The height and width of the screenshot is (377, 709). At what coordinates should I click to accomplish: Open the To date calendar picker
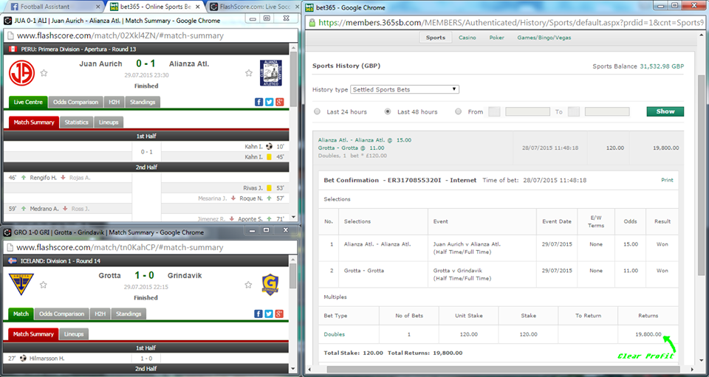pos(574,111)
